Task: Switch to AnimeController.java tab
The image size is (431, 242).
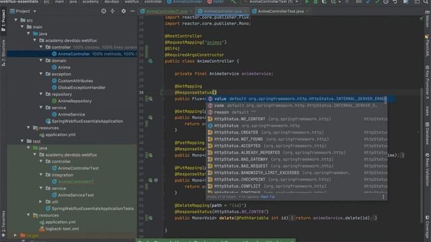Action: point(222,11)
